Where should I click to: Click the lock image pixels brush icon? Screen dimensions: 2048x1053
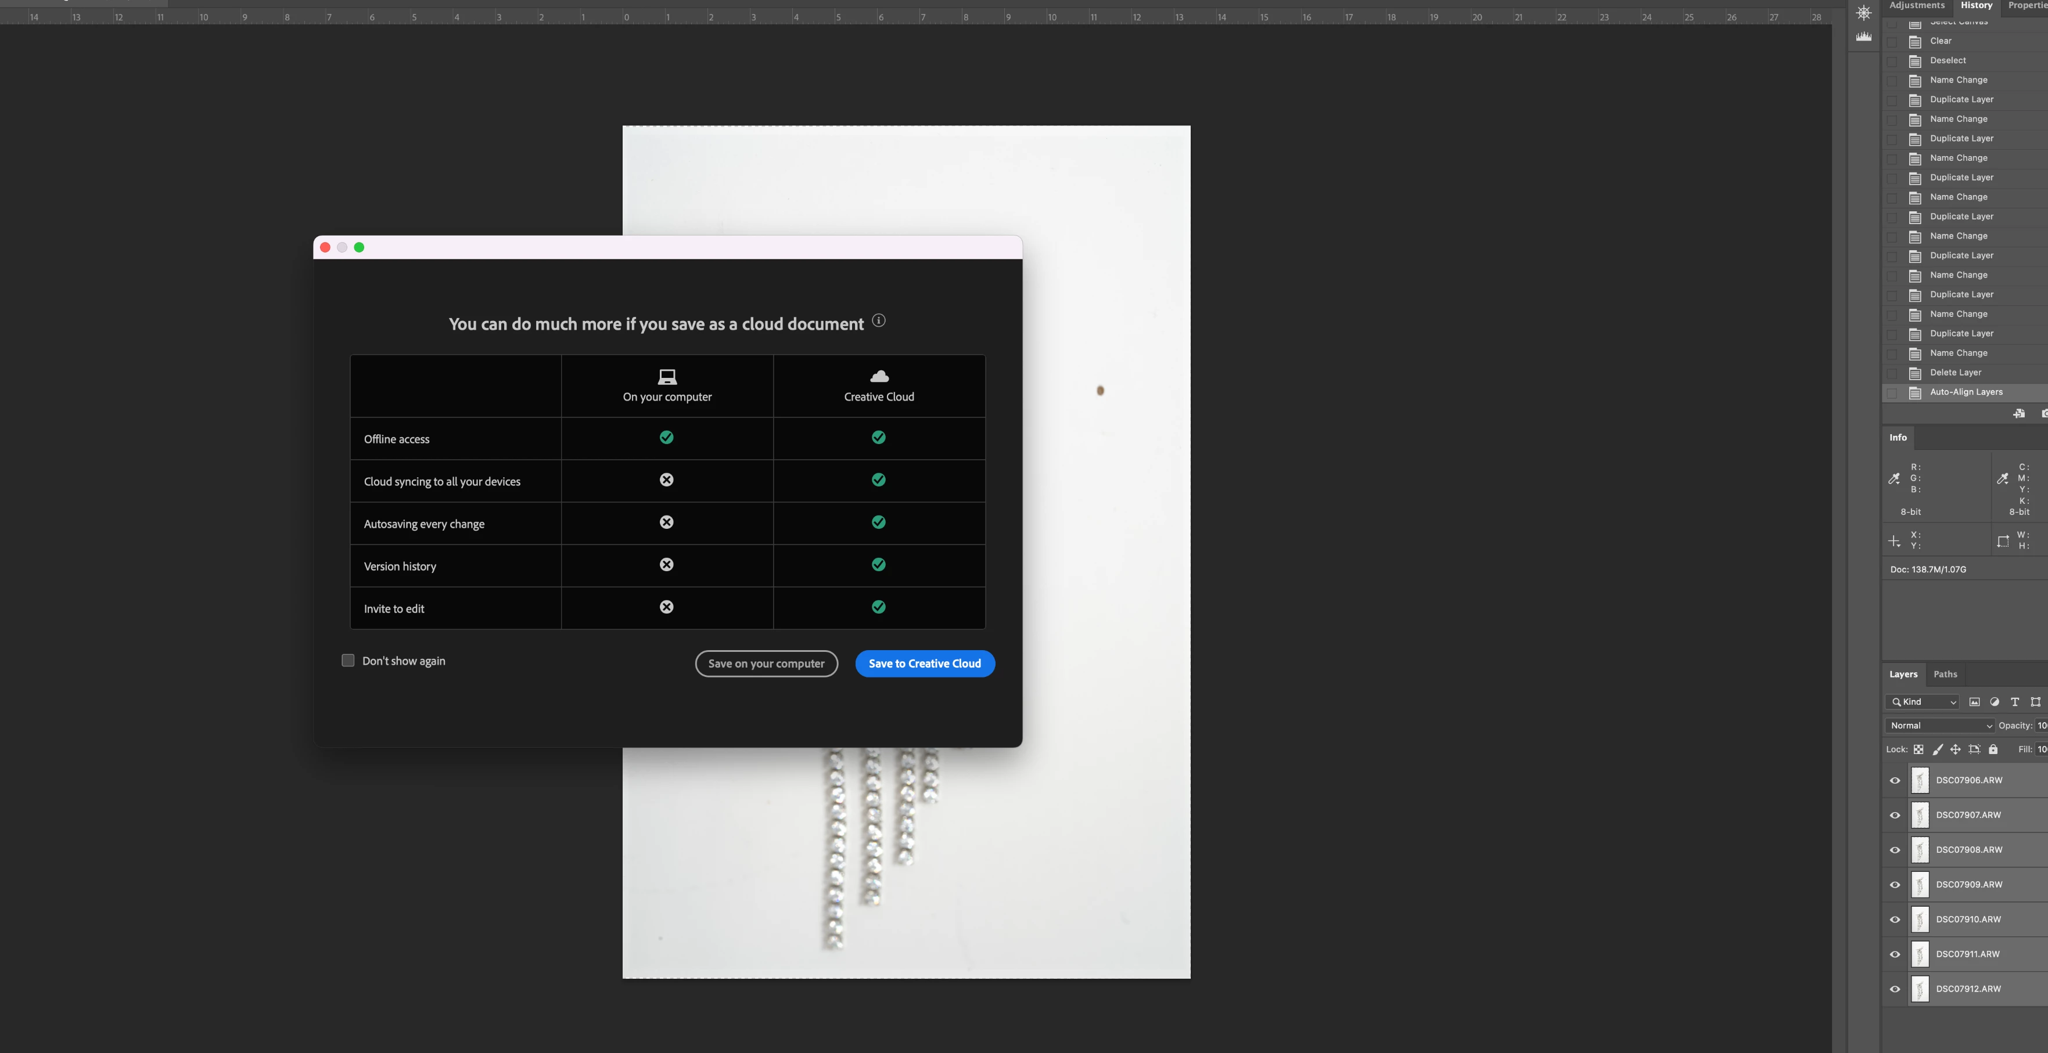(x=1938, y=749)
